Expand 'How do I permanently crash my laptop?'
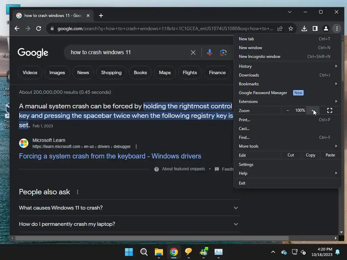Viewport: 347px width, 260px height. pyautogui.click(x=129, y=224)
